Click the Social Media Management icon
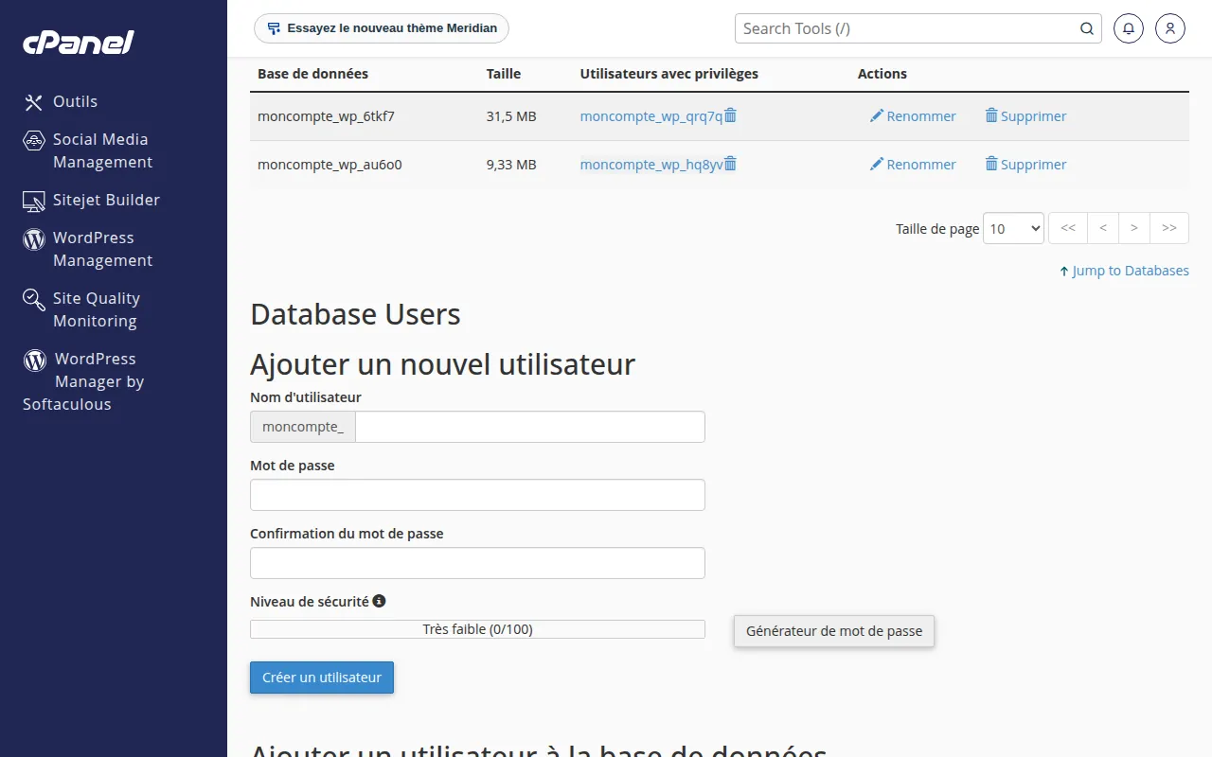The width and height of the screenshot is (1212, 757). [34, 140]
